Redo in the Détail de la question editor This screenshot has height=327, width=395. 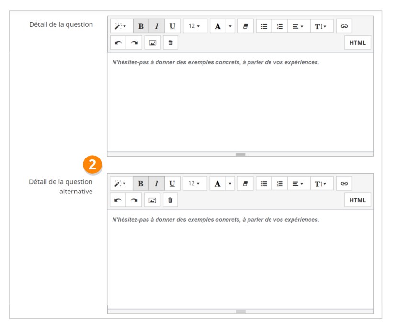(134, 43)
